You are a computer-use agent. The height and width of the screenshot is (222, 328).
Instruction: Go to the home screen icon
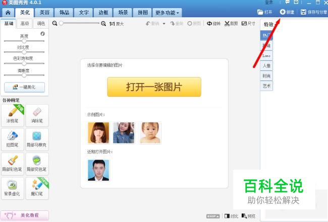point(8,13)
